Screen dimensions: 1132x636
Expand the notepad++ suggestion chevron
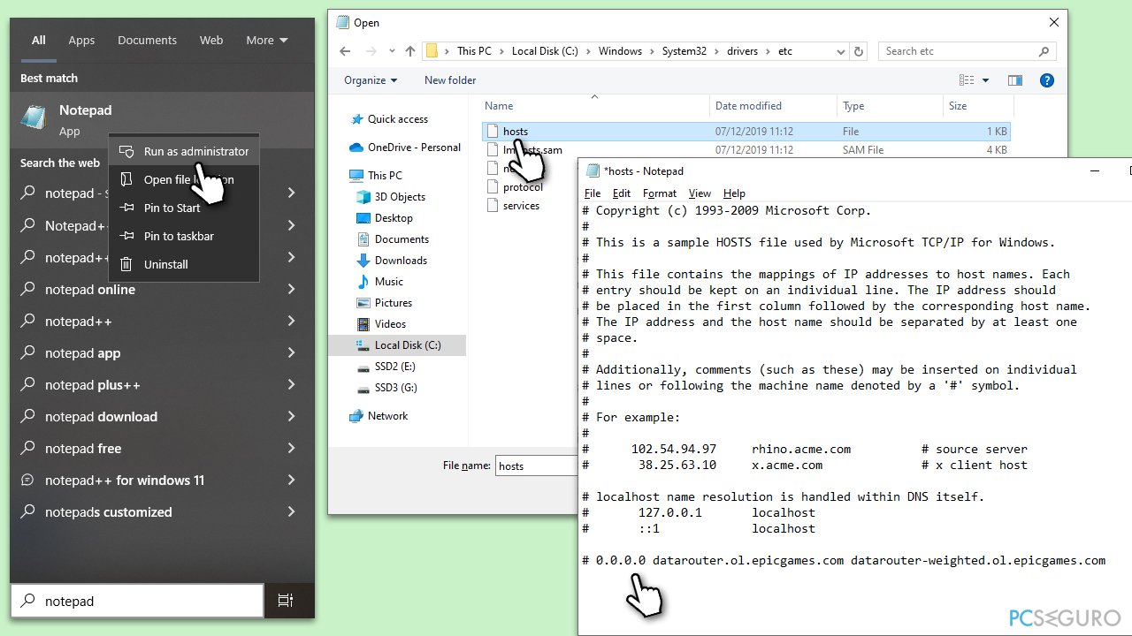291,322
